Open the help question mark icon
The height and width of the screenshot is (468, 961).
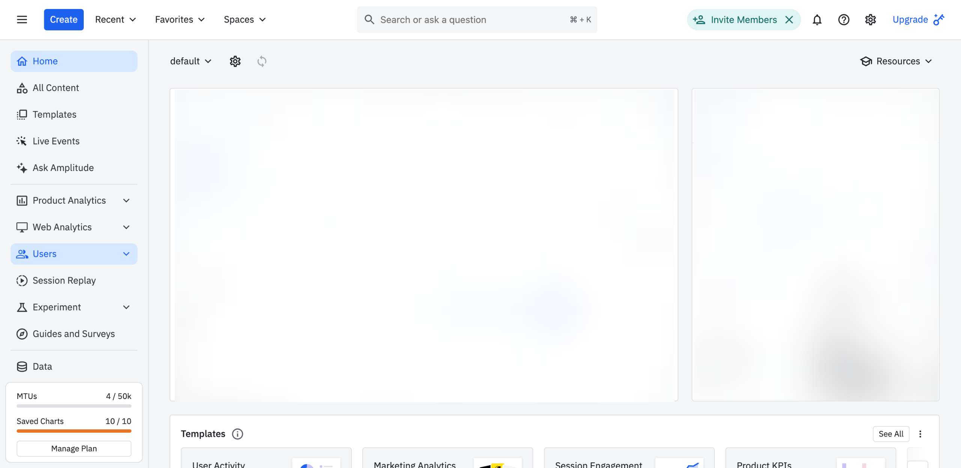(844, 19)
